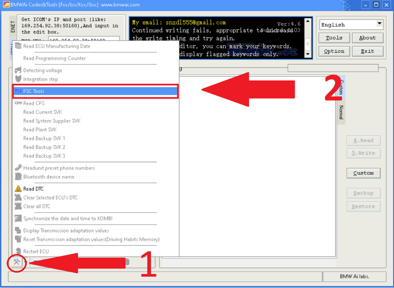
Task: Click the warning triangle icon for Read DTC
Action: point(18,189)
